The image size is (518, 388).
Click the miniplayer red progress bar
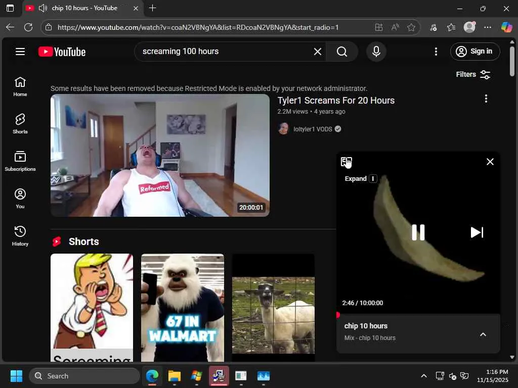pos(418,314)
